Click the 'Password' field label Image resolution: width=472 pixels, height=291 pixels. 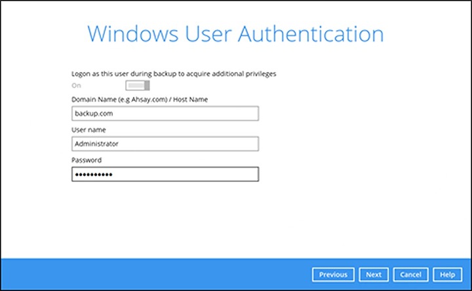click(x=87, y=160)
